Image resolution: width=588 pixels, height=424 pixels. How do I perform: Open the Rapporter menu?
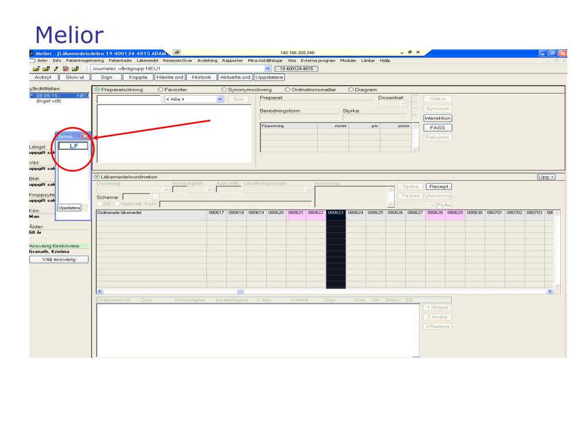[232, 60]
